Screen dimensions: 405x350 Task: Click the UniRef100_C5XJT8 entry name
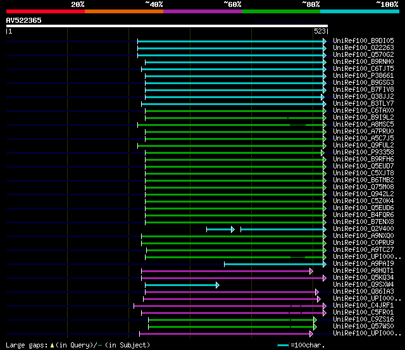pyautogui.click(x=363, y=173)
